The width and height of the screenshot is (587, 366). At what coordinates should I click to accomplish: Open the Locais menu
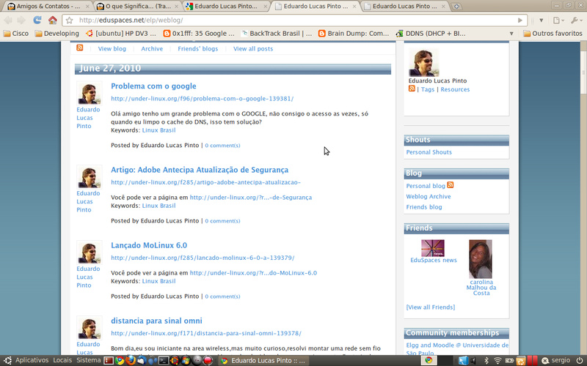coord(62,360)
